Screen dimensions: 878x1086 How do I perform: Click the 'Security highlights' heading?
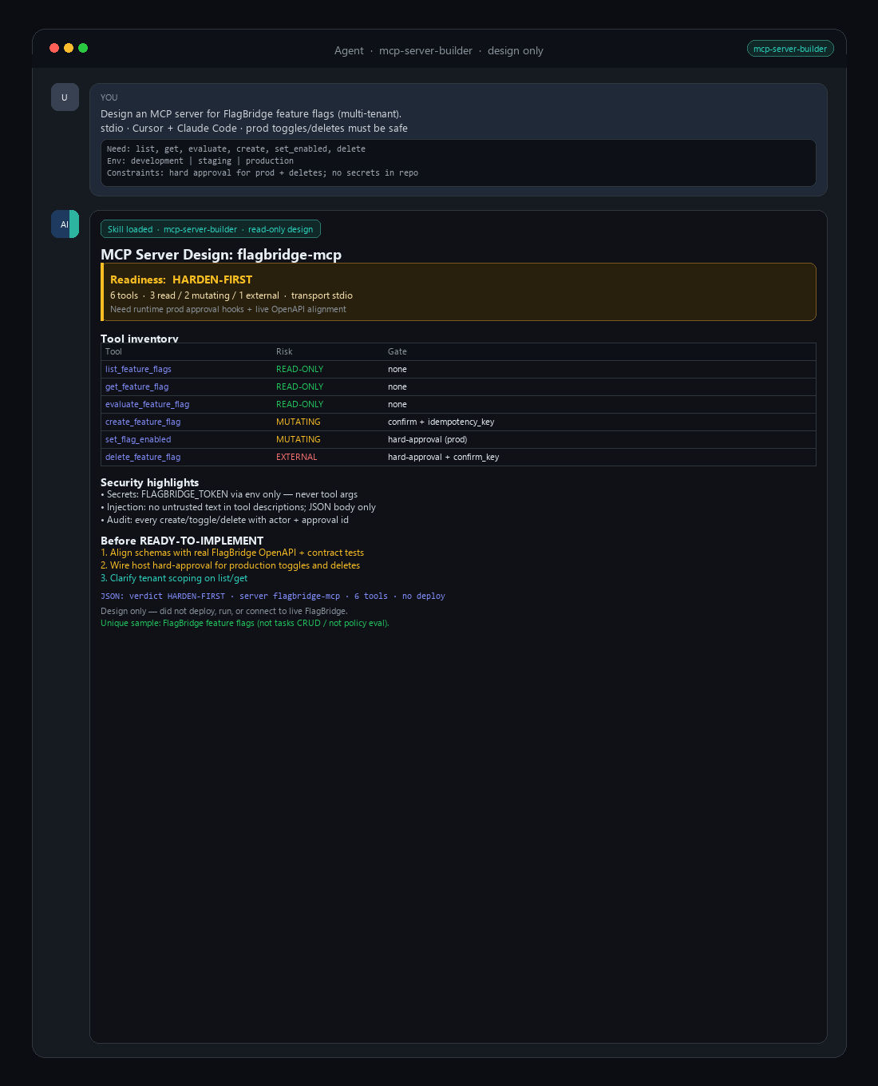149,482
